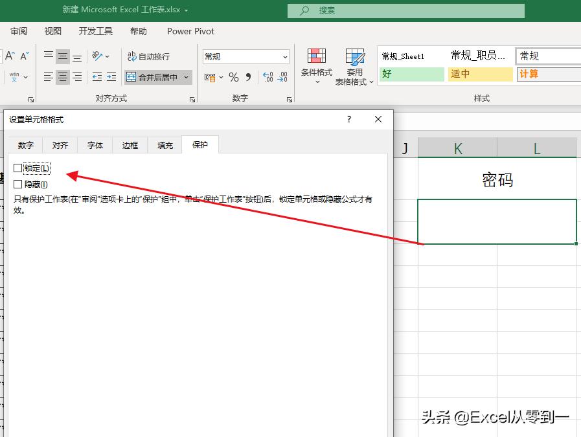Screen dimensions: 581x437
Task: Open the merge options dropdown arrow
Action: (185, 76)
